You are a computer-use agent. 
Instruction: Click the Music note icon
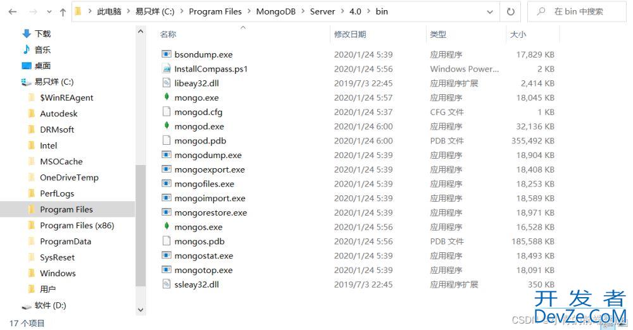click(x=27, y=49)
